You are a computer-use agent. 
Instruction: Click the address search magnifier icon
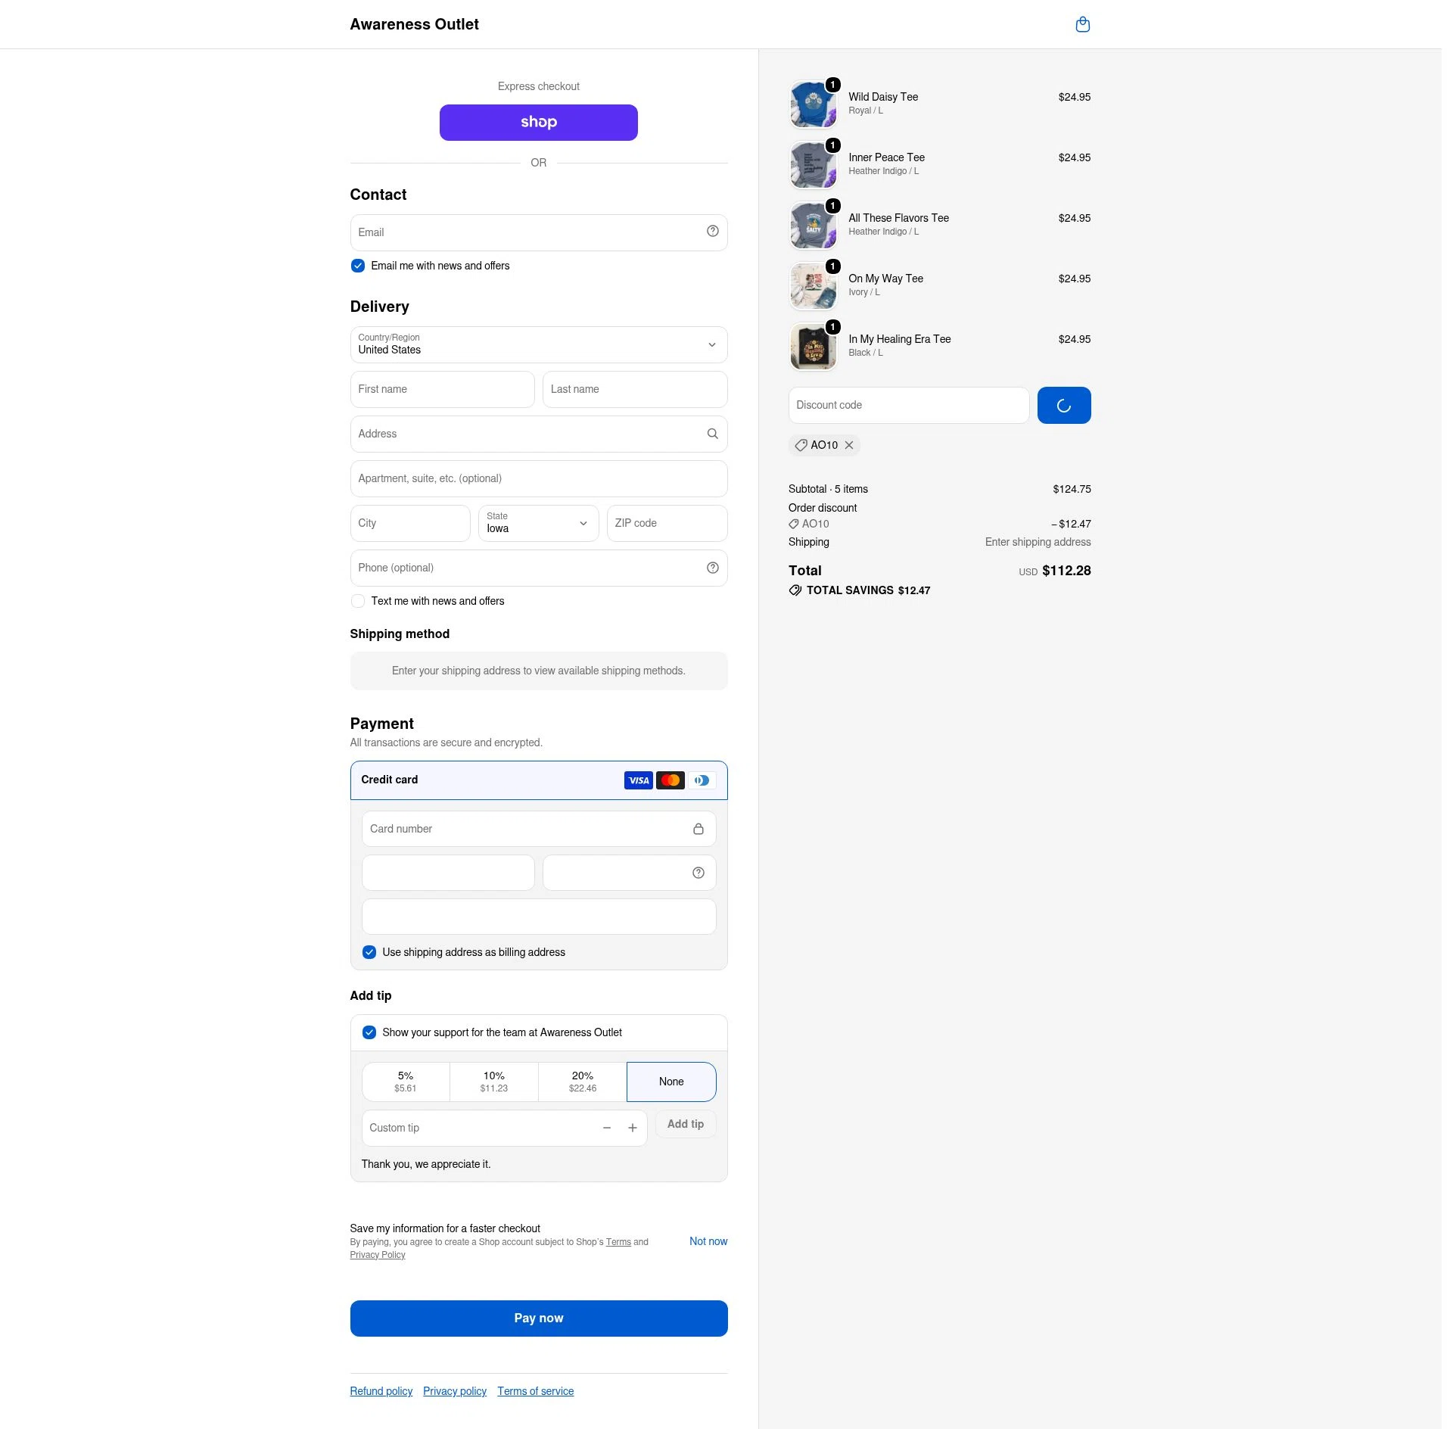[712, 434]
